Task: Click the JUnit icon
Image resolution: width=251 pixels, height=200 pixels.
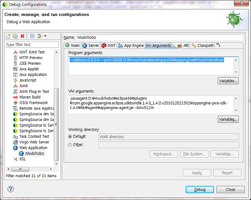Action: [x=15, y=86]
